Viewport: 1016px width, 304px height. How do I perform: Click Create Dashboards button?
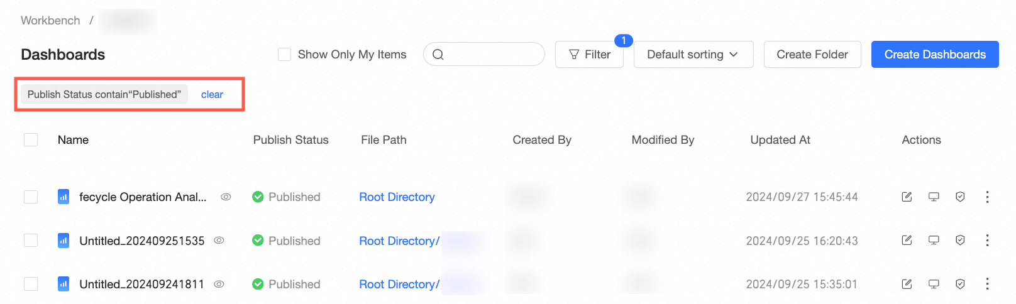click(935, 55)
